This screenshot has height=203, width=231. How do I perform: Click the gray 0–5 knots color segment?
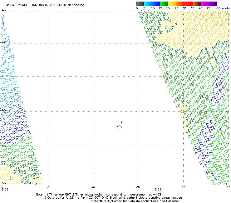point(140,4)
